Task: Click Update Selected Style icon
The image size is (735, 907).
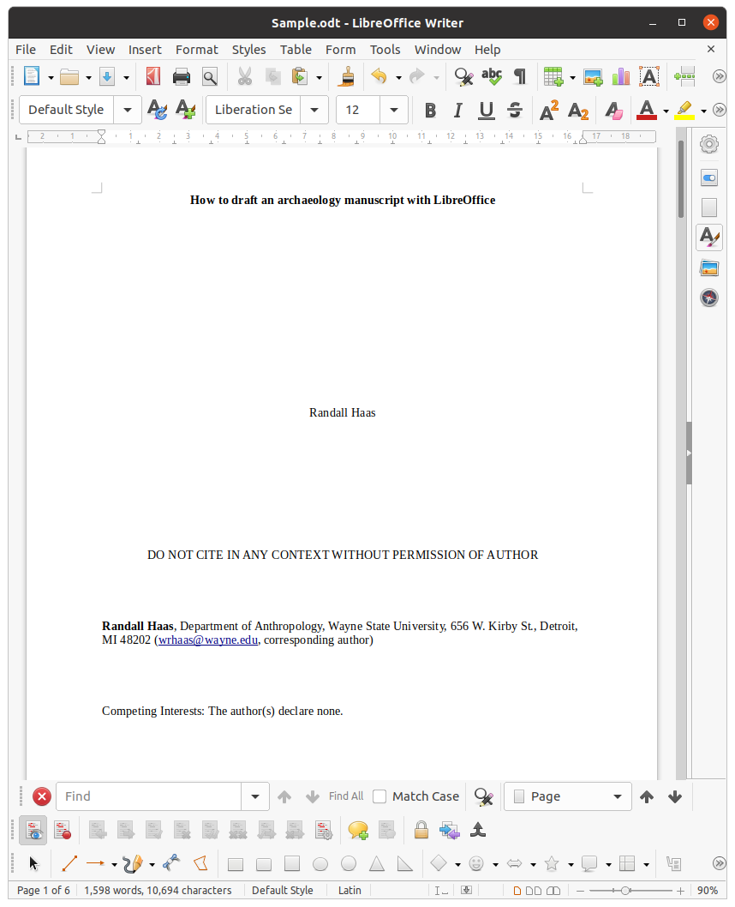Action: 157,110
